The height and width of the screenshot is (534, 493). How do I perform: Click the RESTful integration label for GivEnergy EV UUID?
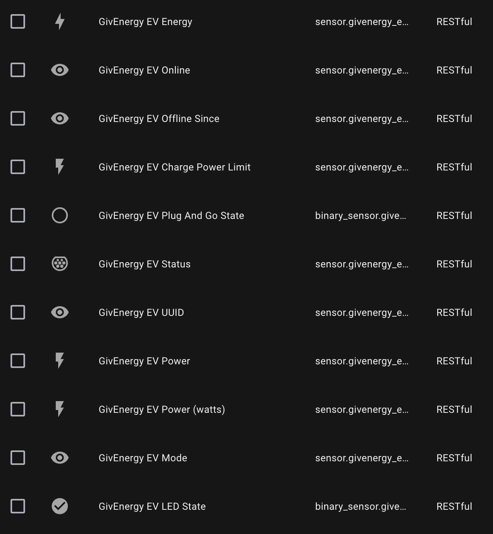click(x=454, y=313)
